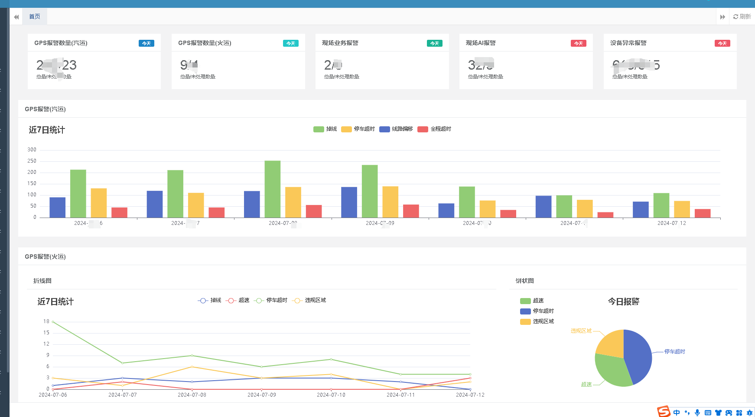The height and width of the screenshot is (417, 755).
Task: Open the IME toolbox grid icon
Action: 739,413
